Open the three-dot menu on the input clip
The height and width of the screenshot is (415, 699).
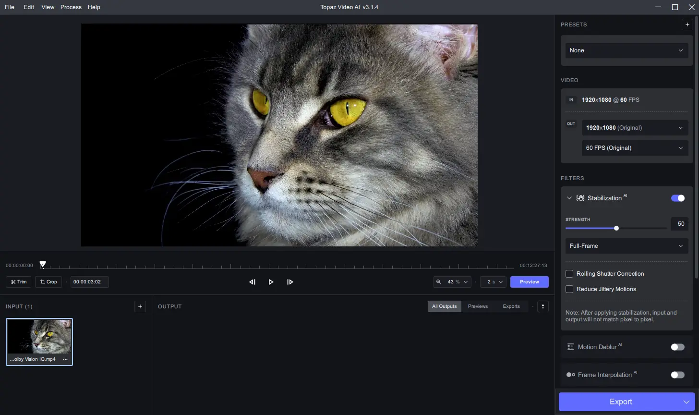tap(65, 359)
